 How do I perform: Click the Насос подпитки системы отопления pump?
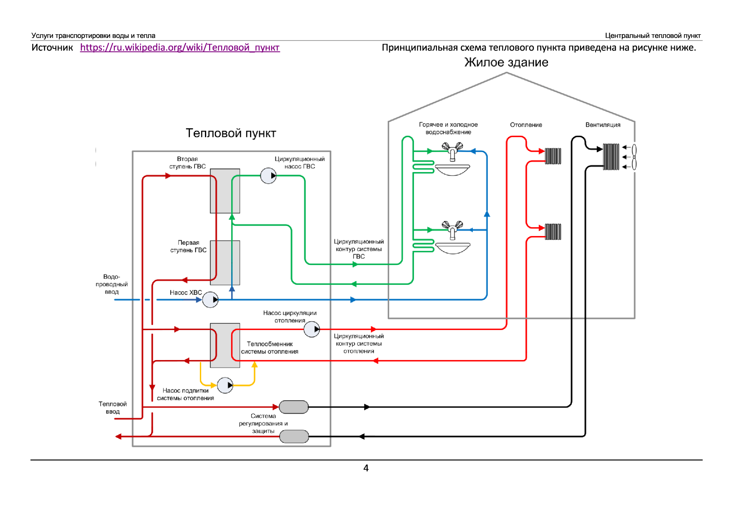[x=225, y=385]
